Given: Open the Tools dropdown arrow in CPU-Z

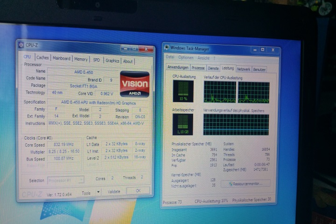Looking at the screenshot, I should (98, 192).
